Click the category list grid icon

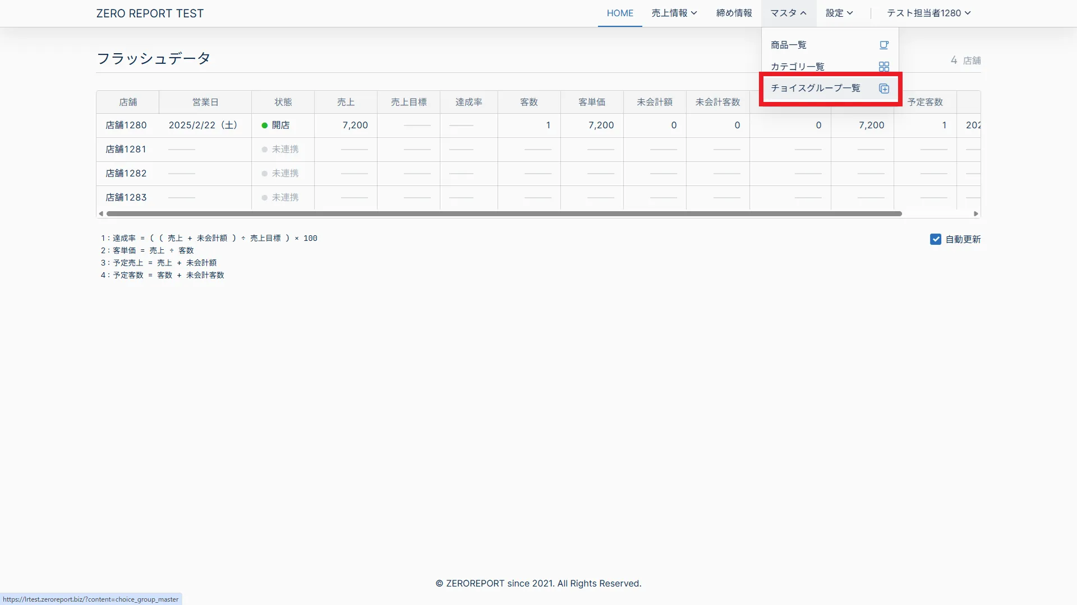[884, 67]
